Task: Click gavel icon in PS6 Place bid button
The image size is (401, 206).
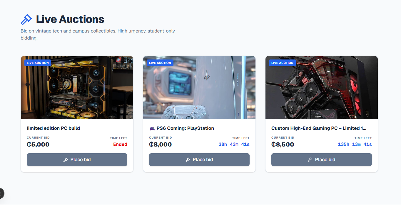Action: click(188, 160)
